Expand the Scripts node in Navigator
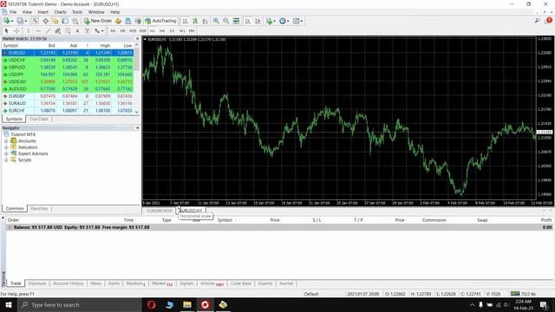 point(6,159)
